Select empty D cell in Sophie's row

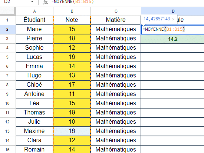(x=172, y=48)
